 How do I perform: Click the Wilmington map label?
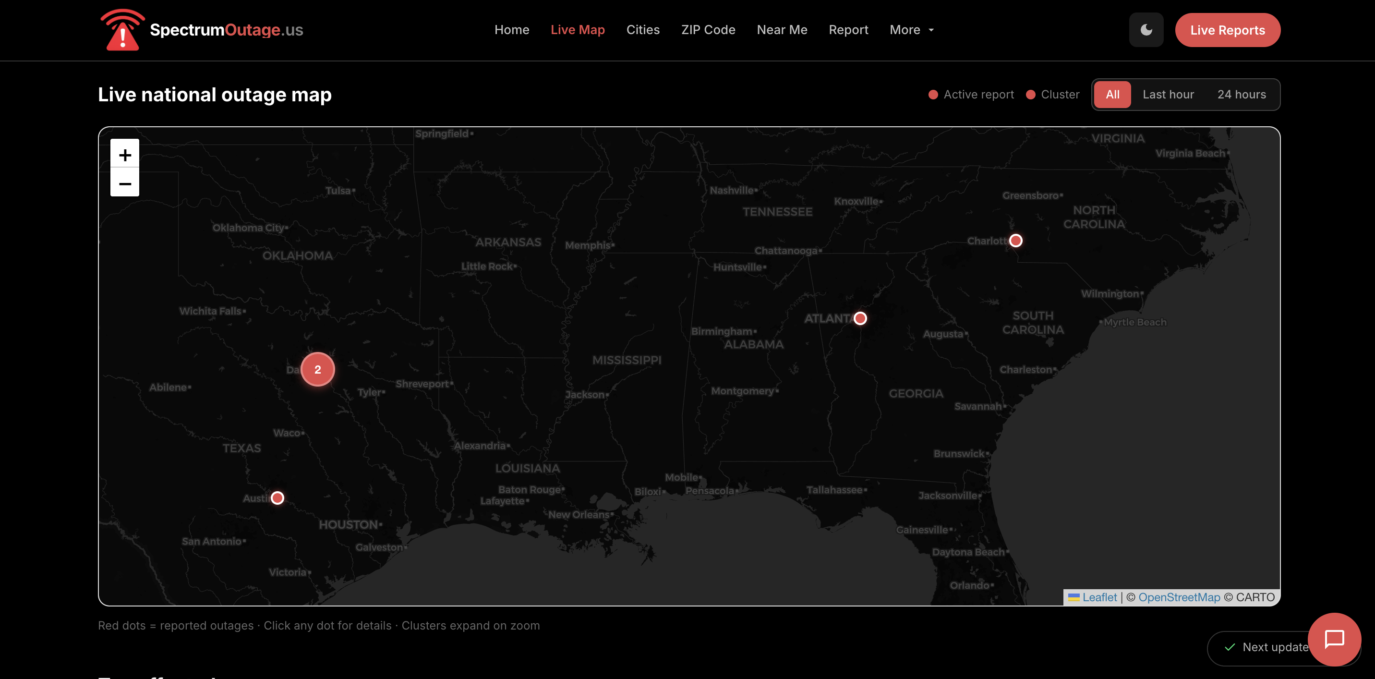pyautogui.click(x=1110, y=293)
